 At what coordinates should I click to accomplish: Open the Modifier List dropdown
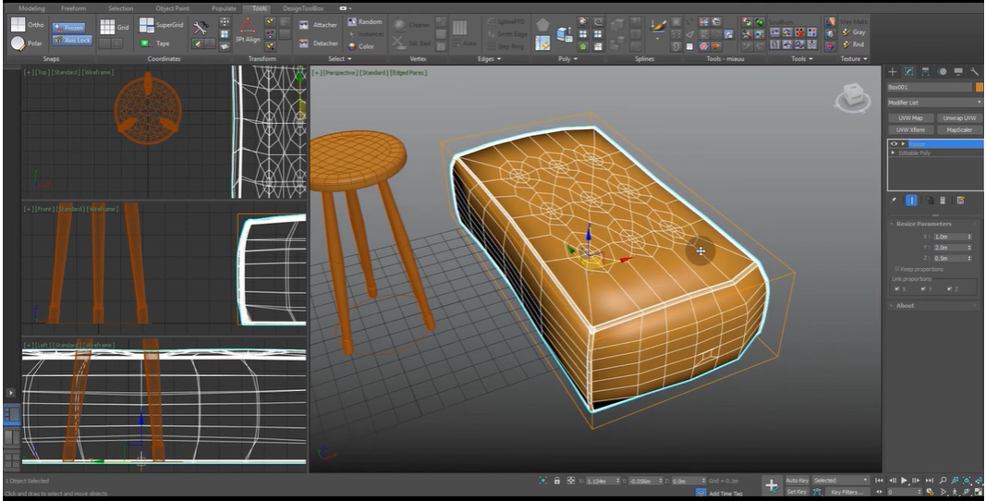tap(933, 103)
